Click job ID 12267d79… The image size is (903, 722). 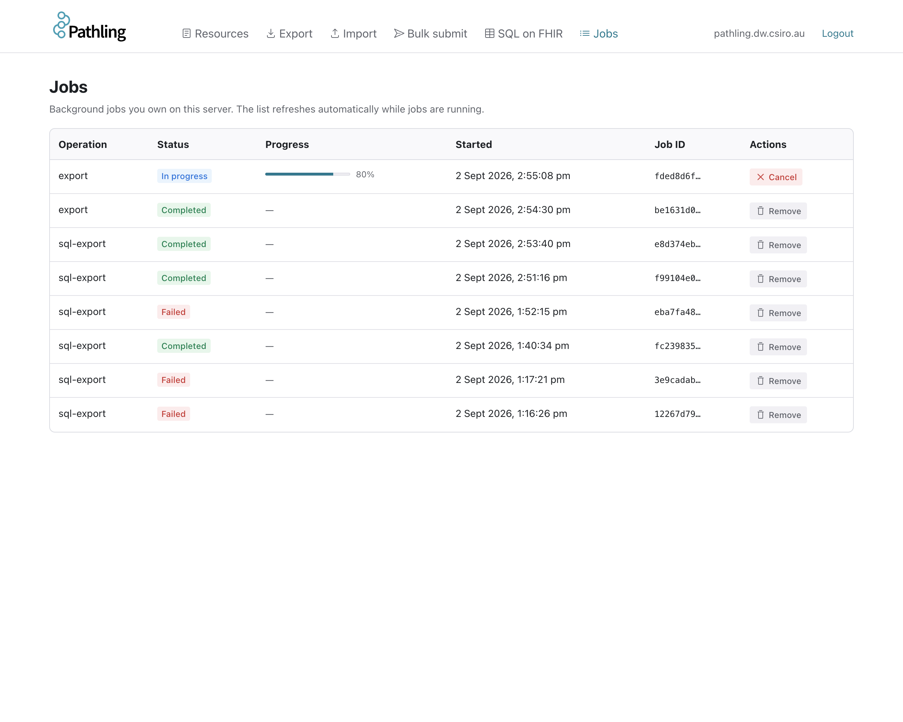click(x=677, y=414)
